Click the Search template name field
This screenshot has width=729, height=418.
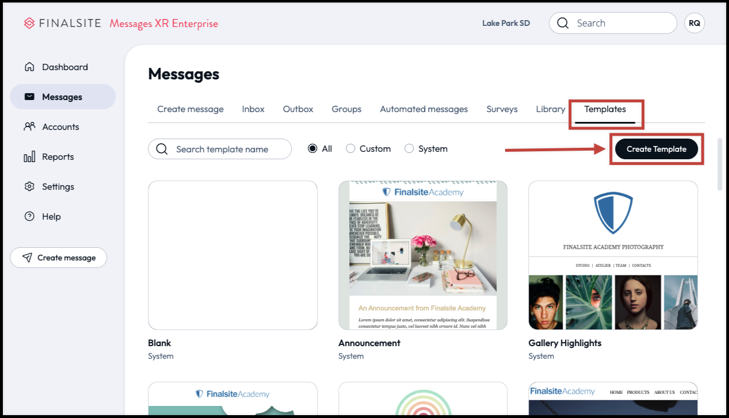point(222,149)
